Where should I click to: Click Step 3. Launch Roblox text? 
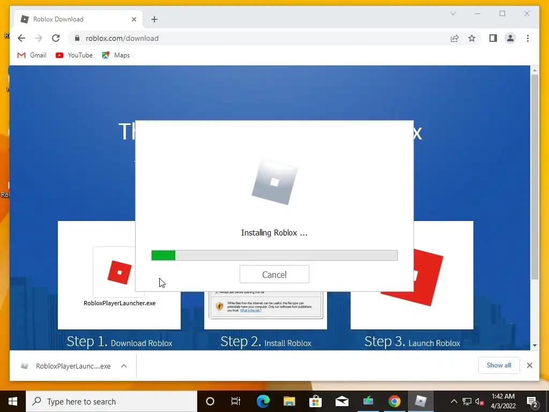[412, 342]
